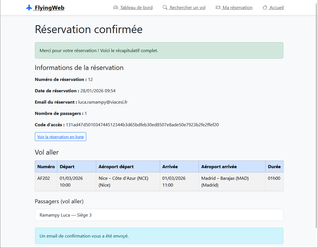Open 'Voir la réservation en ligne'
The image size is (318, 248).
[60, 136]
